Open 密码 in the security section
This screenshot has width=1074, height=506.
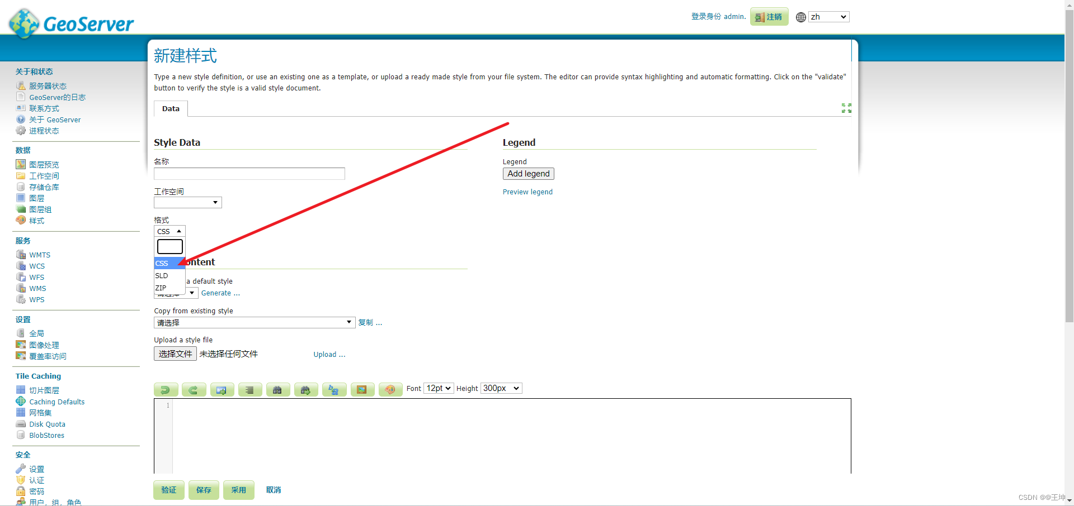tap(36, 491)
